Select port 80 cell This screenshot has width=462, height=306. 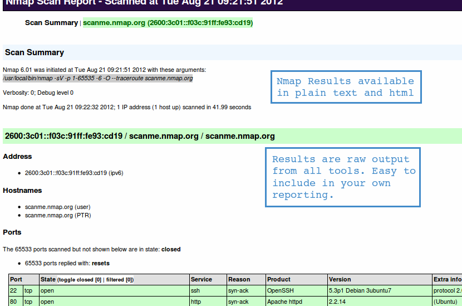coord(16,302)
